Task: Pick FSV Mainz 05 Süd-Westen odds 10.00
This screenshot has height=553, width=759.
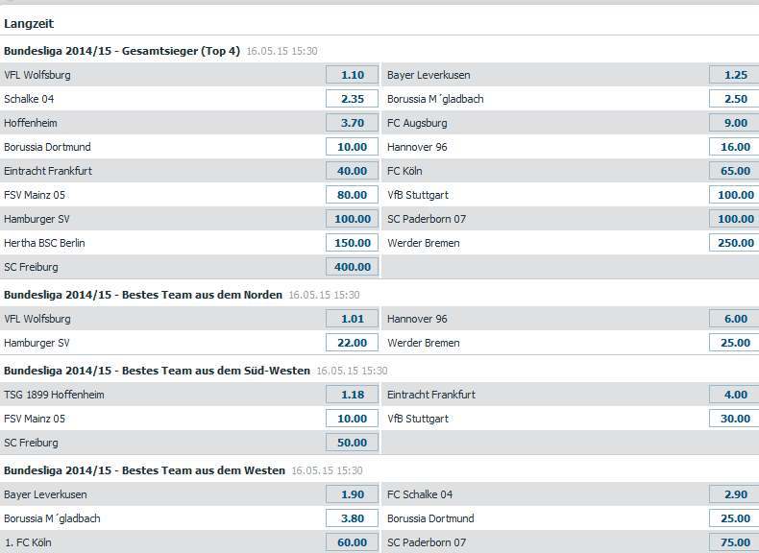Action: click(352, 419)
